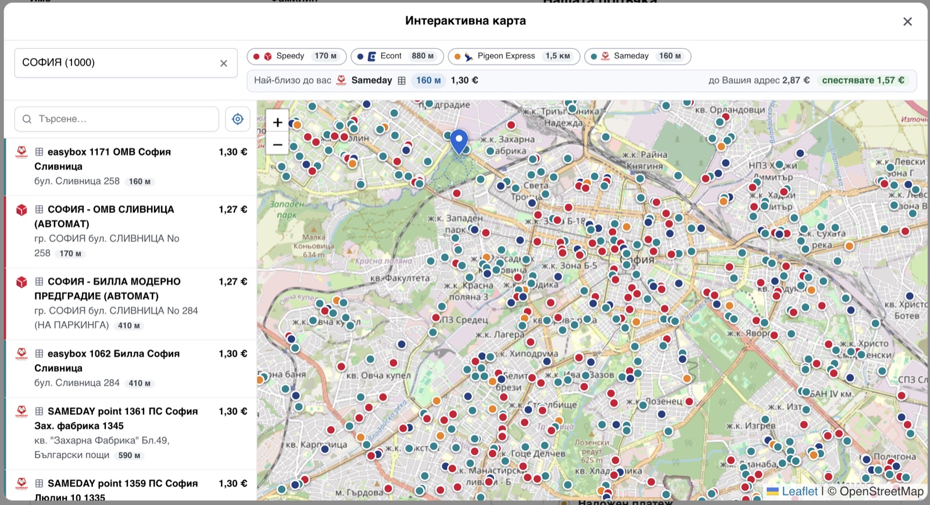This screenshot has height=505, width=930.
Task: Click Sameday logo beside point 1361
Action: tap(22, 412)
